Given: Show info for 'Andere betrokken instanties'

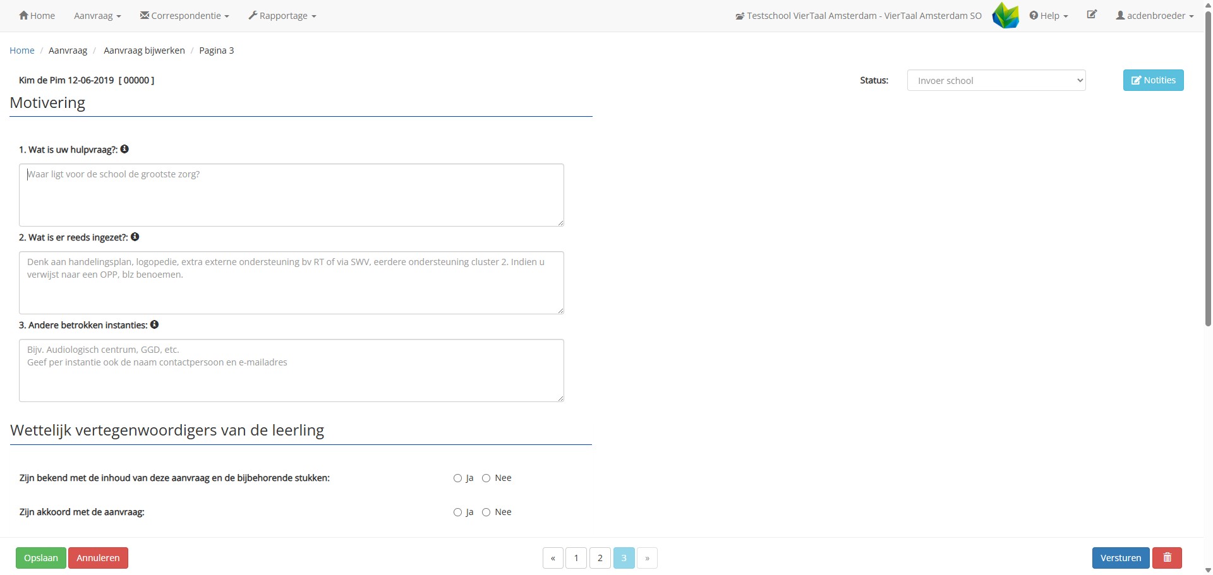Looking at the screenshot, I should [x=154, y=324].
